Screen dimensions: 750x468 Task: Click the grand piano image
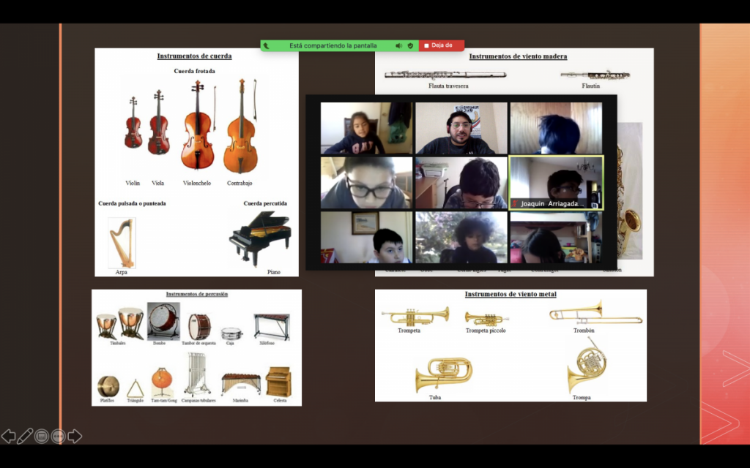[260, 239]
